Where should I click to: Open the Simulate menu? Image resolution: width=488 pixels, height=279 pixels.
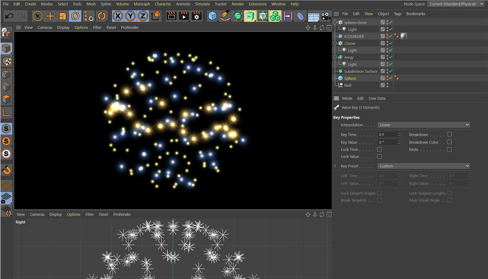pos(202,4)
